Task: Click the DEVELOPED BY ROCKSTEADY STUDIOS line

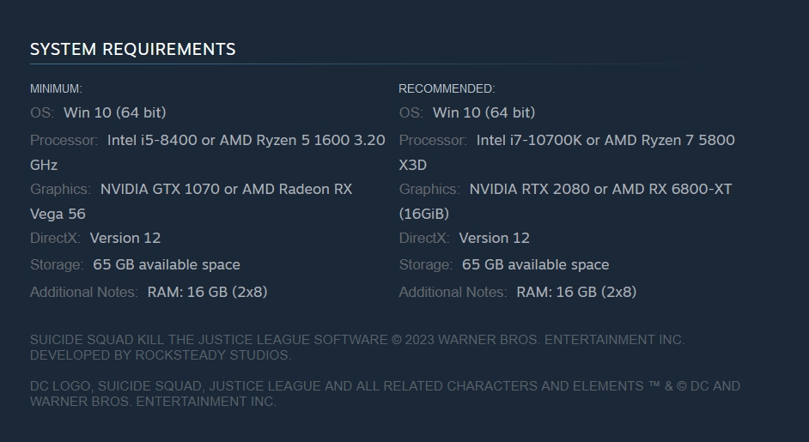Action: 161,354
